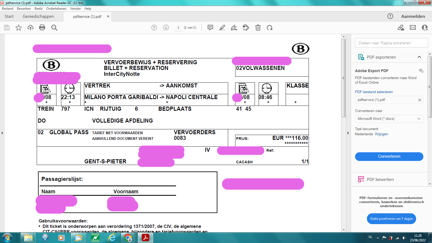The width and height of the screenshot is (432, 243).
Task: Open the Converteren naar Microsoft Word dropdown
Action: pyautogui.click(x=389, y=119)
